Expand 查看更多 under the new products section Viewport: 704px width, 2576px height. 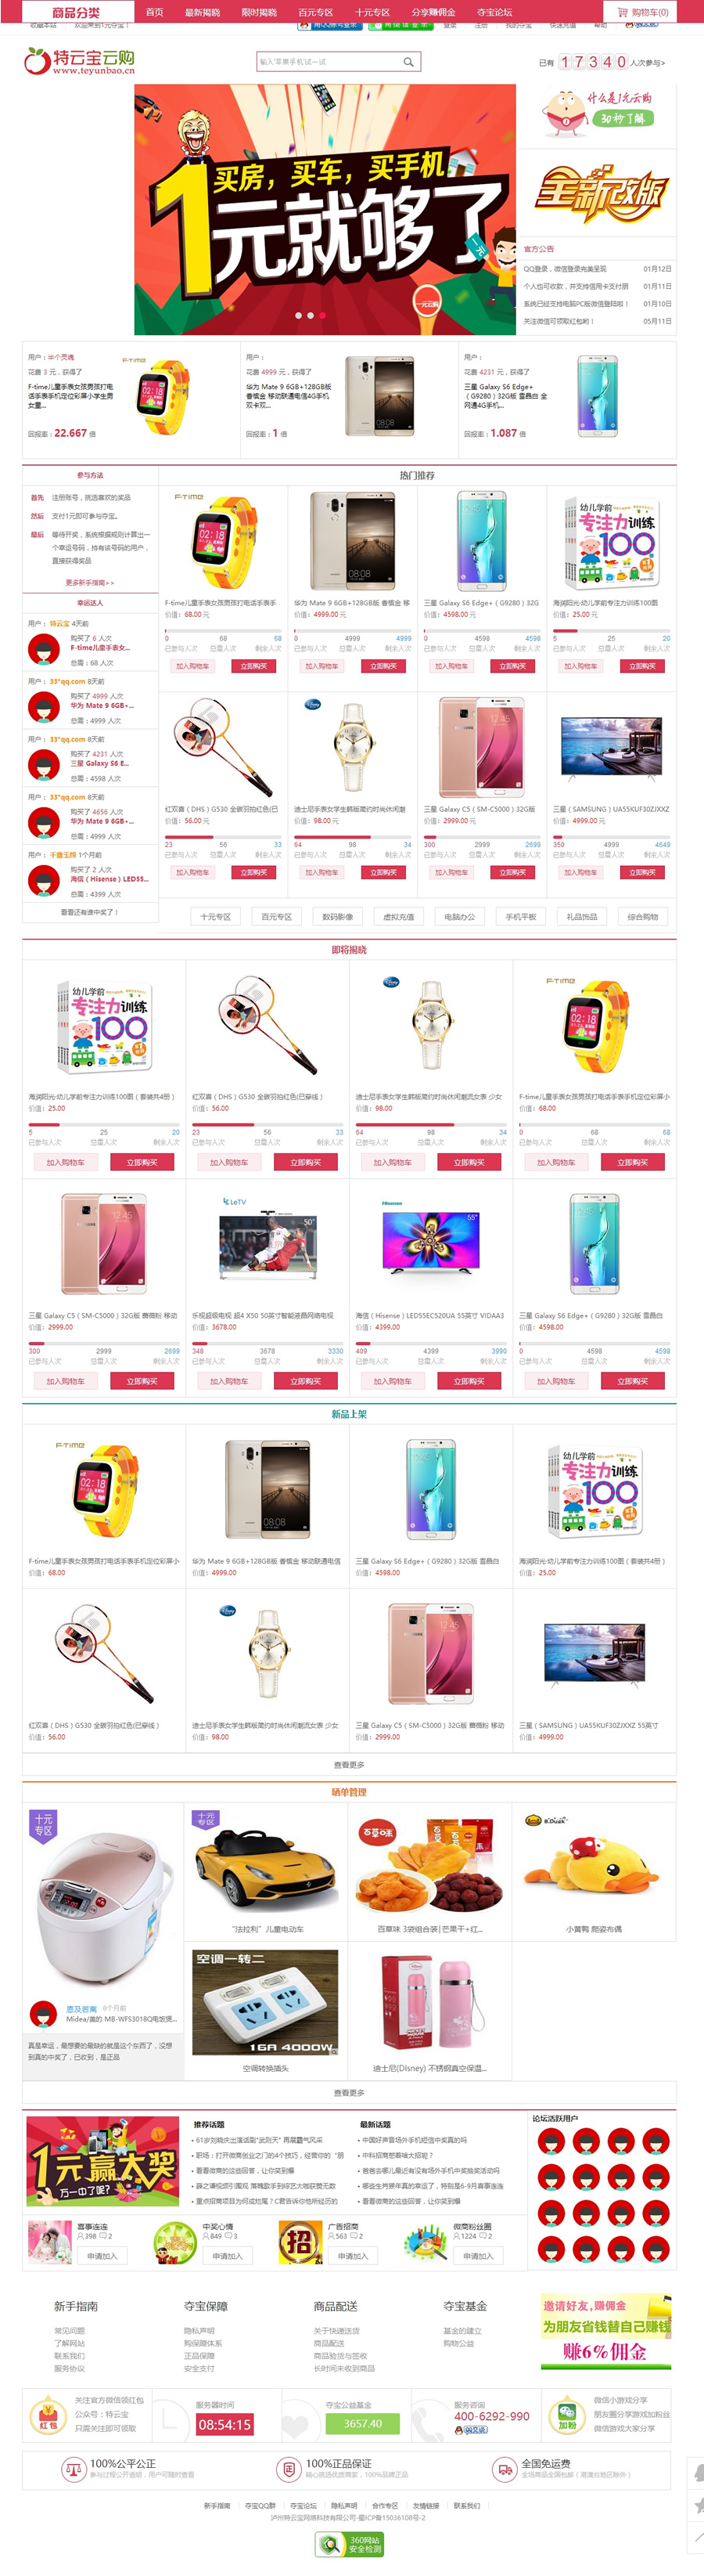coord(350,1765)
